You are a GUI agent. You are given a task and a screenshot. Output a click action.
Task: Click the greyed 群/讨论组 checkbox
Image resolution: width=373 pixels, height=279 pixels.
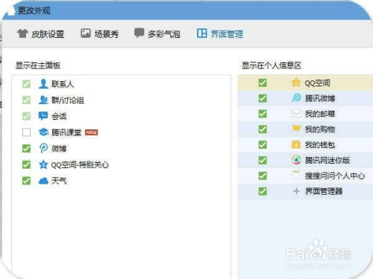click(x=26, y=100)
